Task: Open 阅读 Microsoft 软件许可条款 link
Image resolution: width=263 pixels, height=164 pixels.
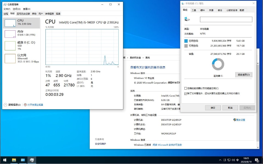Action: pyautogui.click(x=167, y=145)
